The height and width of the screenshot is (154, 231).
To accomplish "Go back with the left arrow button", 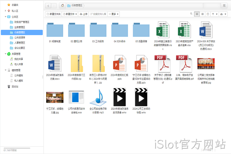I will click(48, 6).
